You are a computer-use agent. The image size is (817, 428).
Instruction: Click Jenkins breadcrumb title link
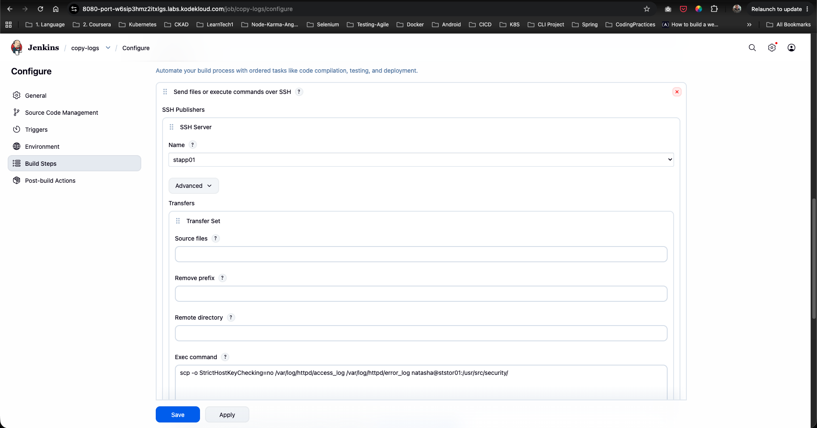click(43, 48)
